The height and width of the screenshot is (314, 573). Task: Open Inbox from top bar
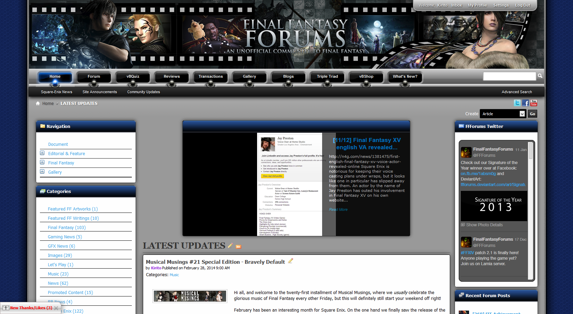click(x=457, y=5)
